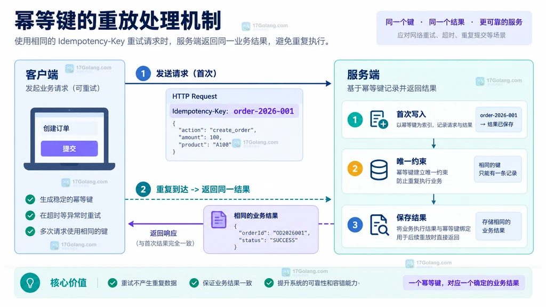
Task: Click the document-search icon in 保存结果 card
Action: 379,225
